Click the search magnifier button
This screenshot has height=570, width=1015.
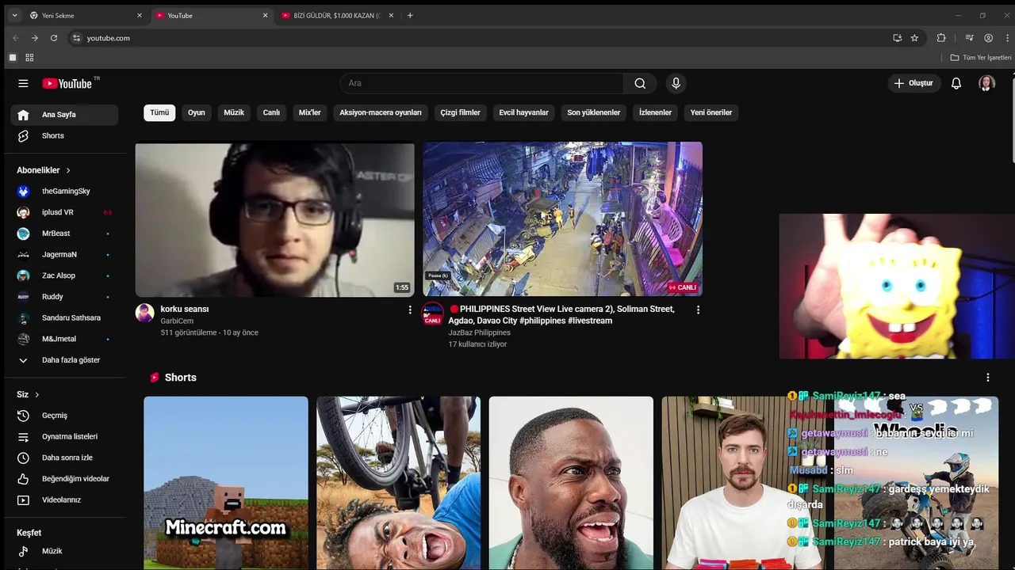point(640,83)
